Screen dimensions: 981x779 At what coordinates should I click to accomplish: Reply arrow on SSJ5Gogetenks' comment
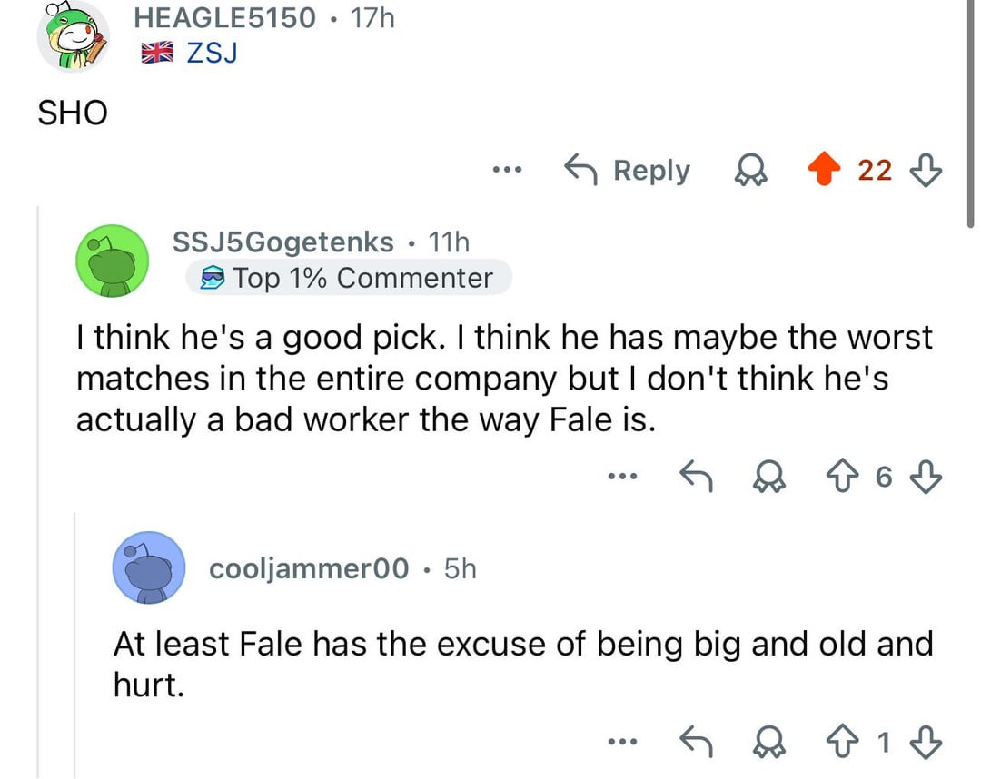coord(697,477)
